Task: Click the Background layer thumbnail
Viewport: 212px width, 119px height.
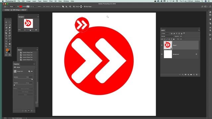Action: point(168,54)
